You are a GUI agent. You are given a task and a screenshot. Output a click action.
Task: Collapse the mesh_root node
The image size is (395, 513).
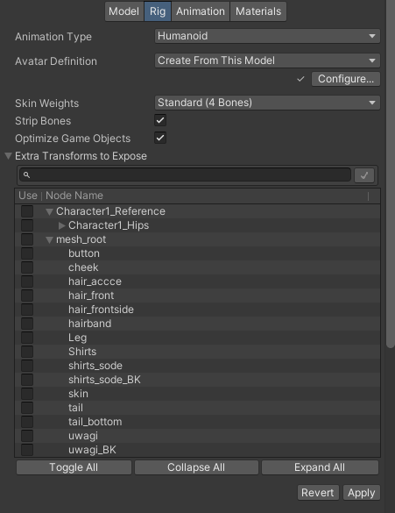[x=49, y=239]
